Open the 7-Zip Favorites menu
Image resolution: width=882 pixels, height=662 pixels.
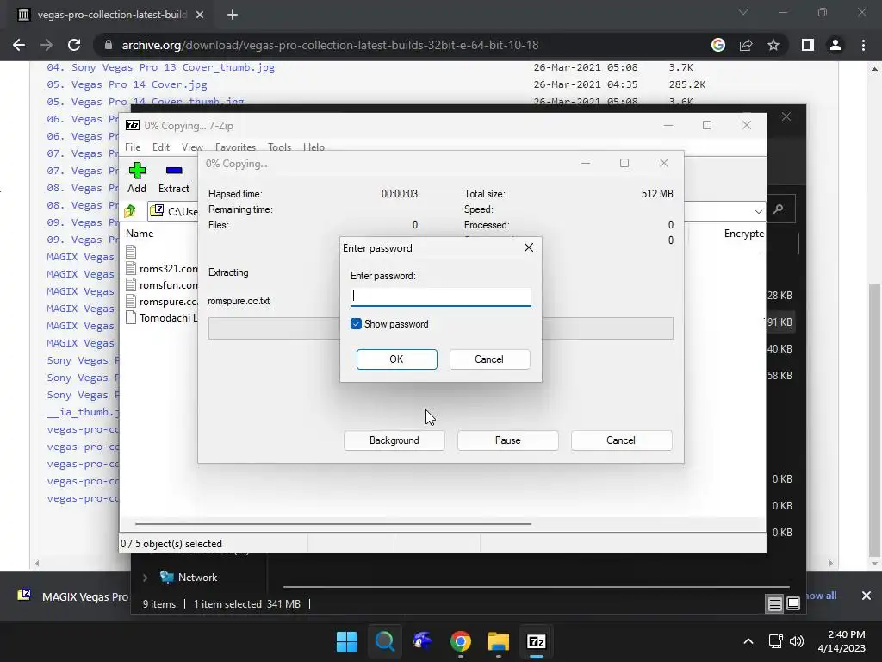coord(235,147)
